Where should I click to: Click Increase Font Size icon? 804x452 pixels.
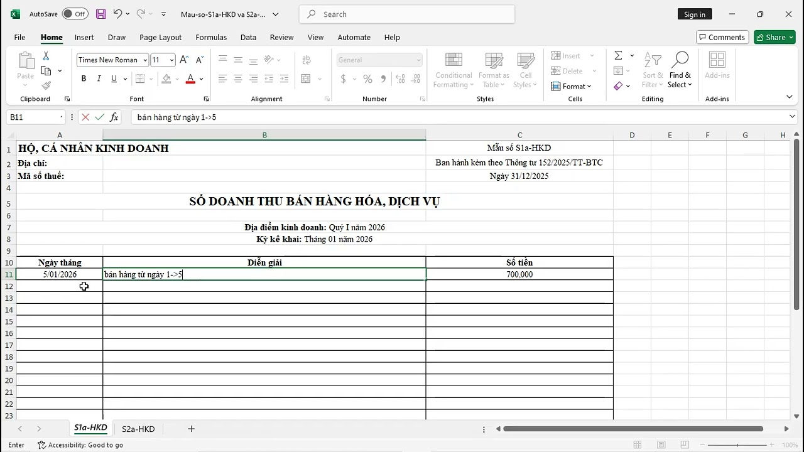184,60
